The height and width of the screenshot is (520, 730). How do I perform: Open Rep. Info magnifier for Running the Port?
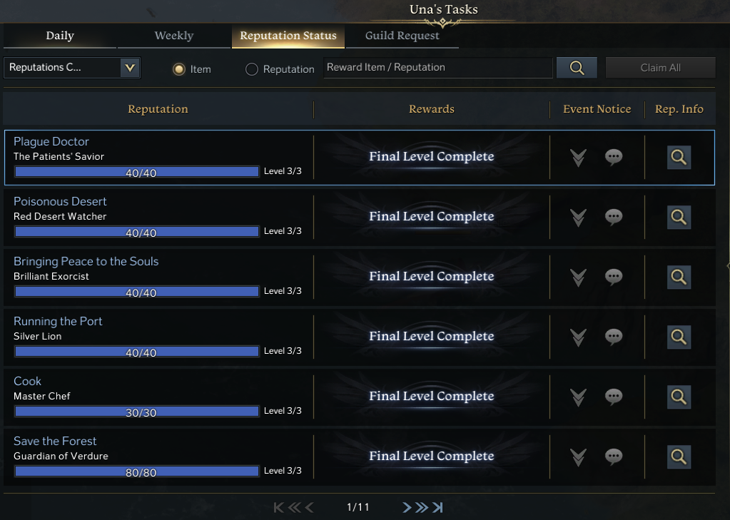[x=679, y=337]
